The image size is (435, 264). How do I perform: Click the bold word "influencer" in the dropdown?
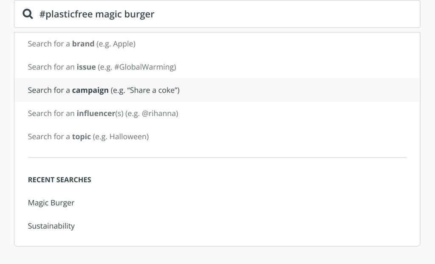click(96, 114)
